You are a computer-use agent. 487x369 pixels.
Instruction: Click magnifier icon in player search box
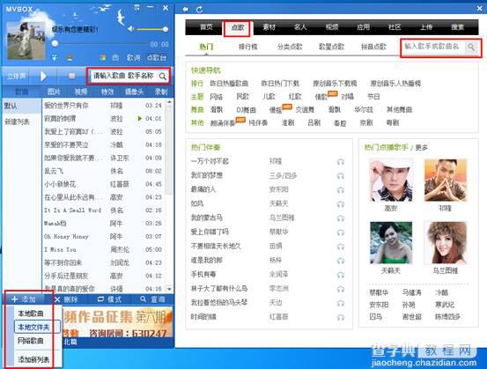(x=162, y=76)
